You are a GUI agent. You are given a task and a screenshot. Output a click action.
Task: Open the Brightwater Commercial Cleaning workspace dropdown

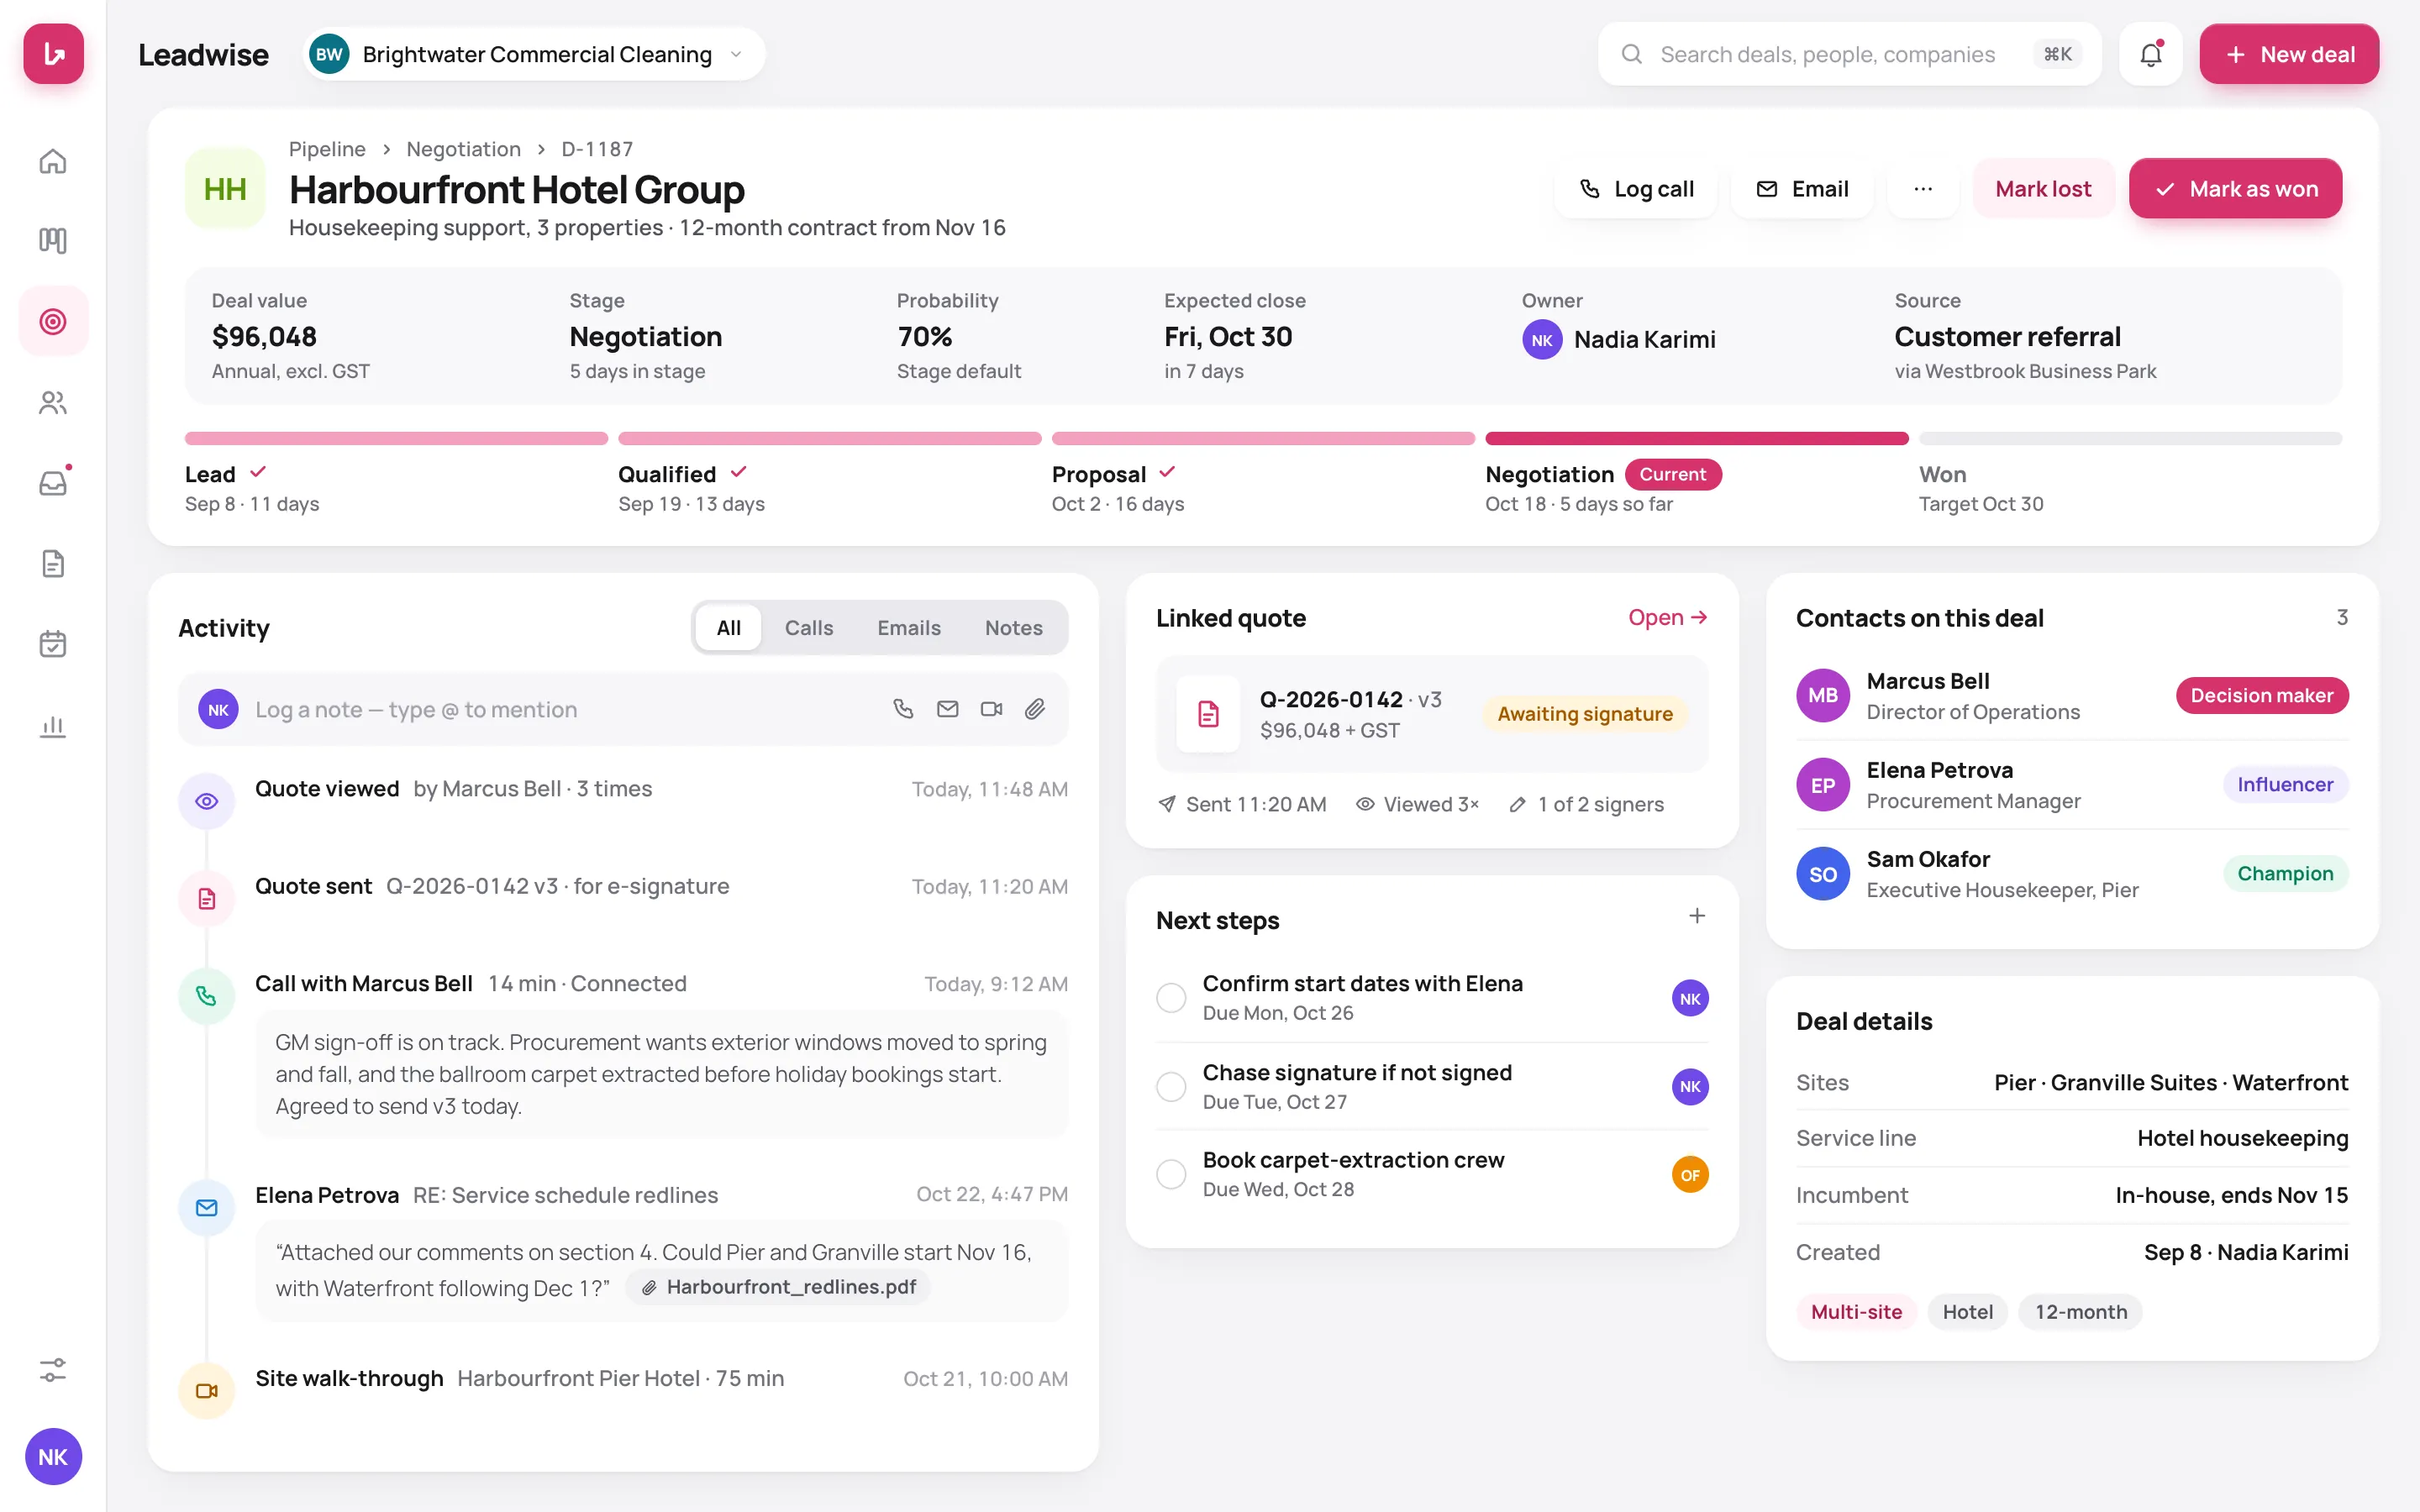click(x=534, y=54)
